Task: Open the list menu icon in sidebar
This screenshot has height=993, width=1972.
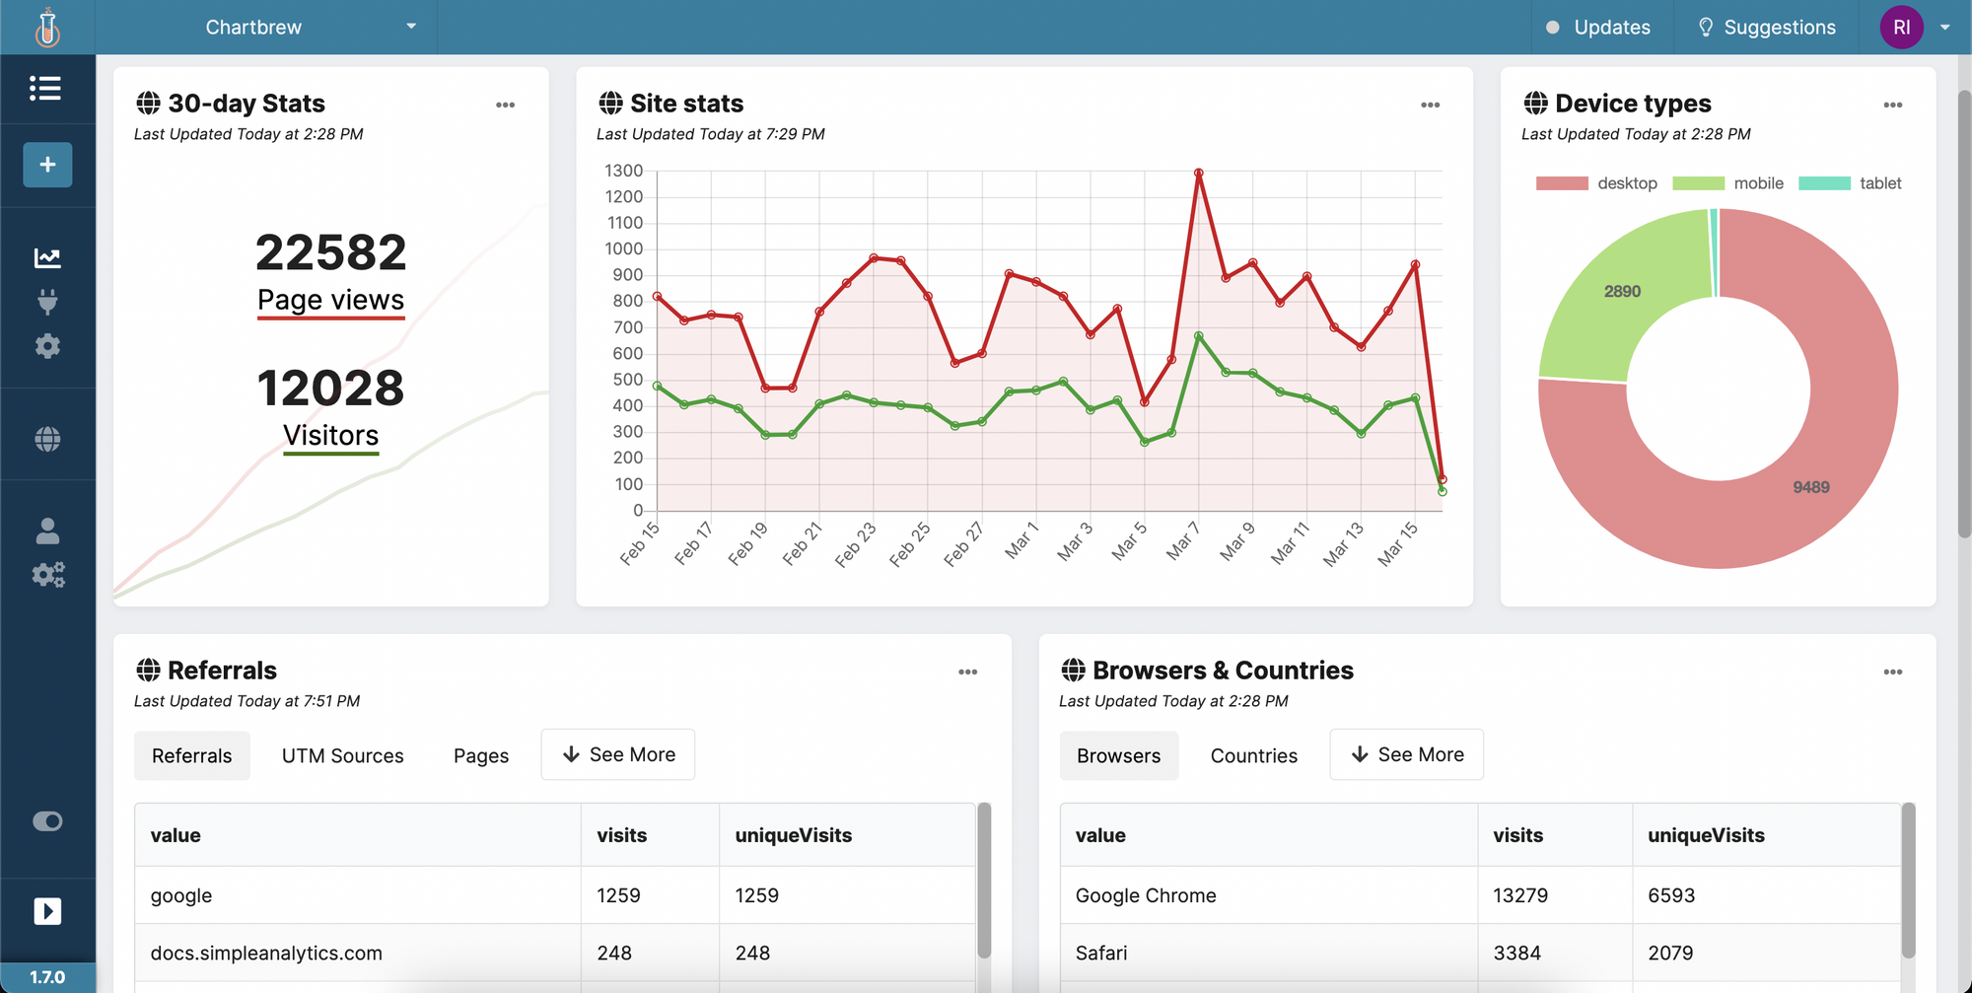Action: tap(46, 89)
